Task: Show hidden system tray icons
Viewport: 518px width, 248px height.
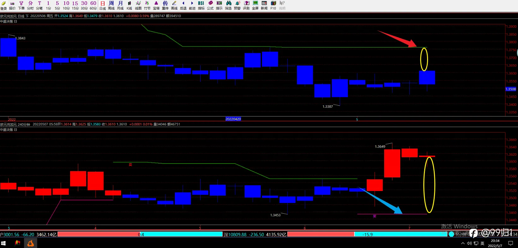Action: 463,243
